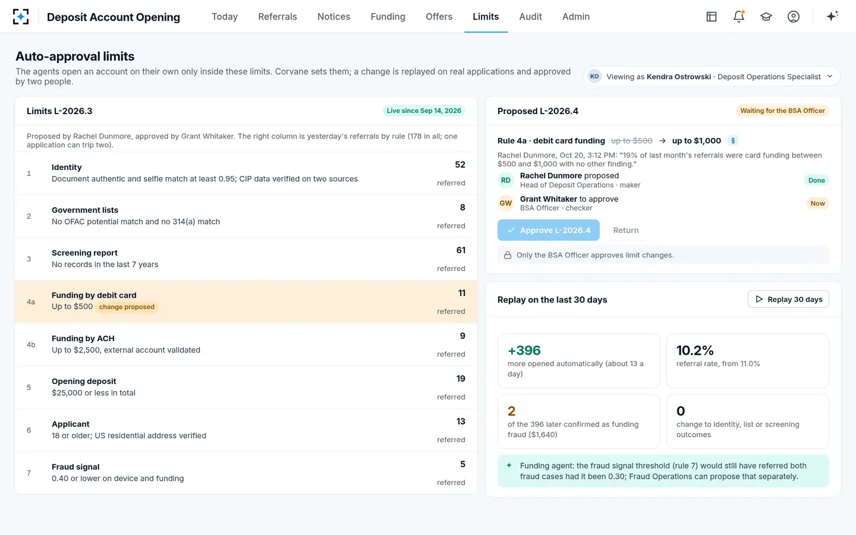Select the Government lists rule row

[246, 216]
